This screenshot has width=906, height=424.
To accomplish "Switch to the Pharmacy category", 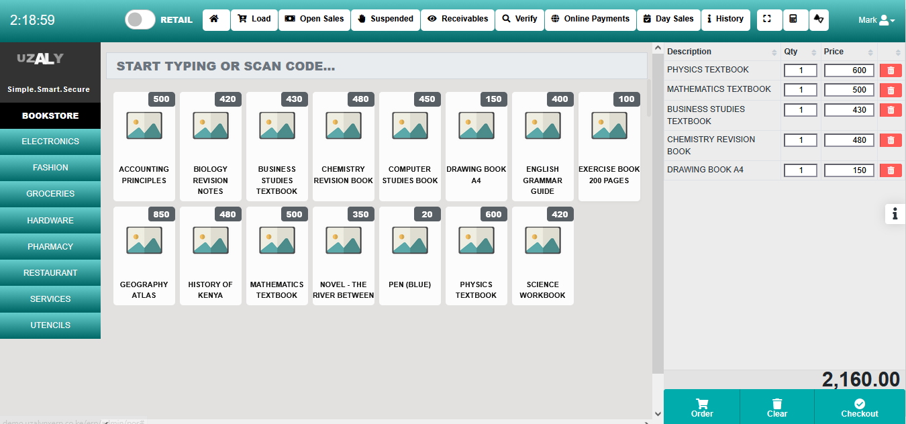I will click(x=50, y=247).
